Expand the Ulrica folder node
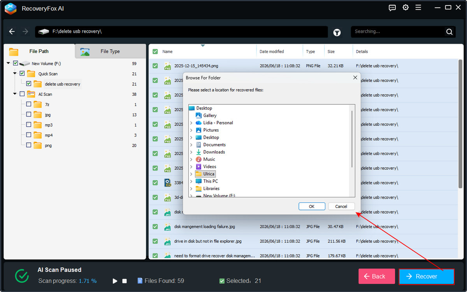Image resolution: width=467 pixels, height=292 pixels. click(191, 174)
